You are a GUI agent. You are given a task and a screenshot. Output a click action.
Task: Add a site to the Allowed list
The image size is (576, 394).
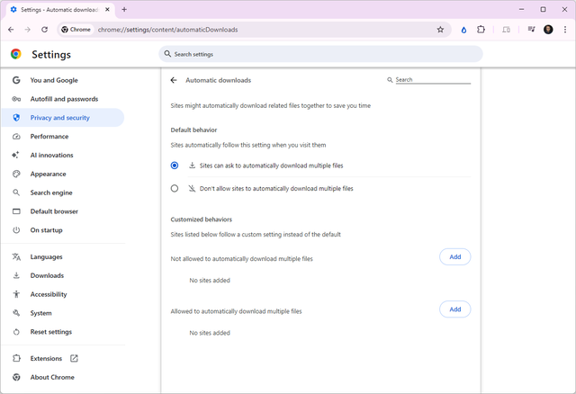point(454,309)
